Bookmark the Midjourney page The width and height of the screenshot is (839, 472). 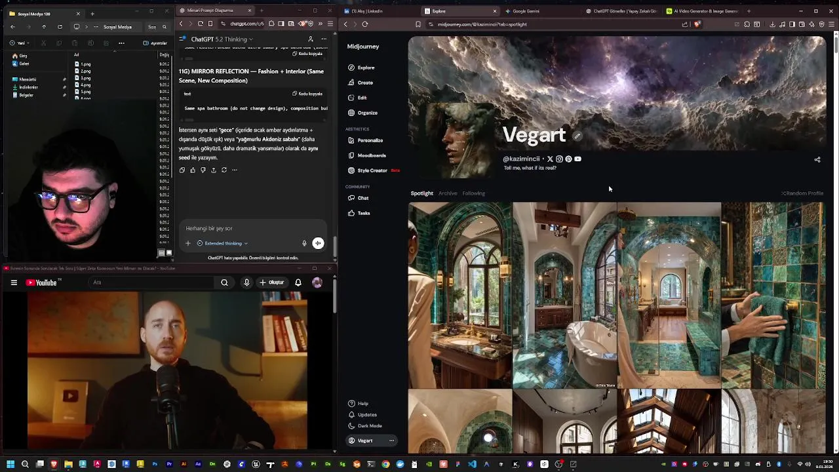[418, 24]
